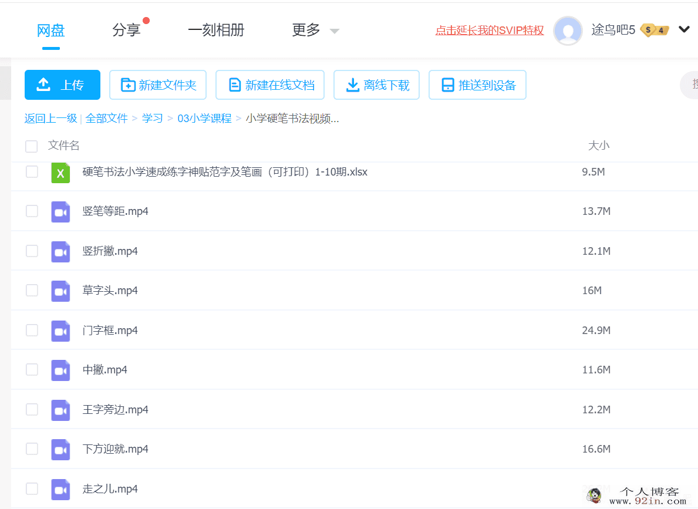The height and width of the screenshot is (509, 698).
Task: Click the 24.9M size value
Action: coord(596,331)
